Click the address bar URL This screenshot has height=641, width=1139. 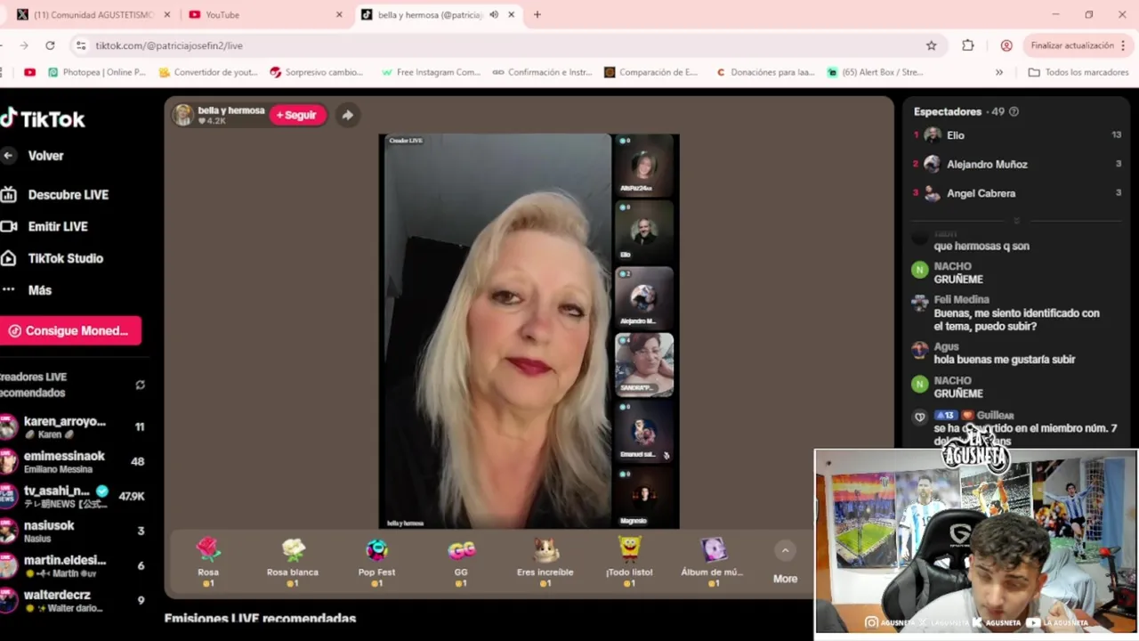[169, 45]
